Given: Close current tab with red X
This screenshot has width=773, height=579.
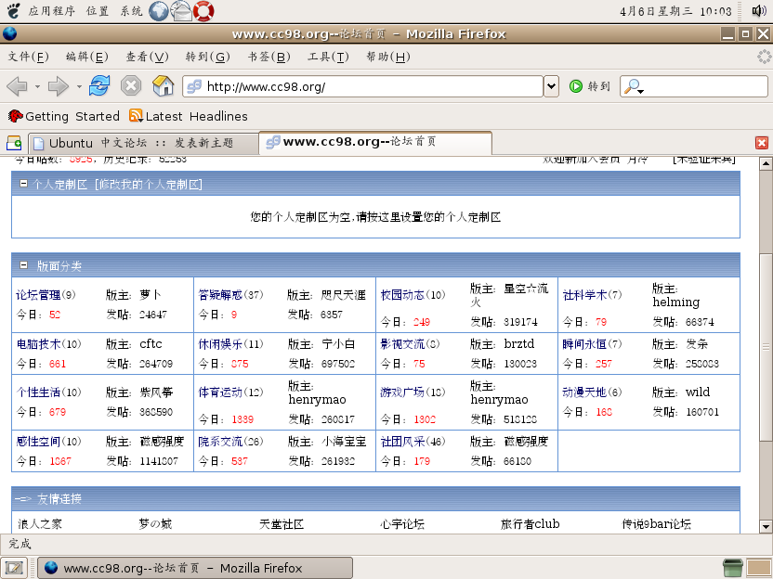Looking at the screenshot, I should click(x=762, y=143).
